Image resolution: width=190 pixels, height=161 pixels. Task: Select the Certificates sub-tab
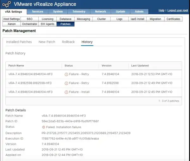pyautogui.click(x=173, y=19)
